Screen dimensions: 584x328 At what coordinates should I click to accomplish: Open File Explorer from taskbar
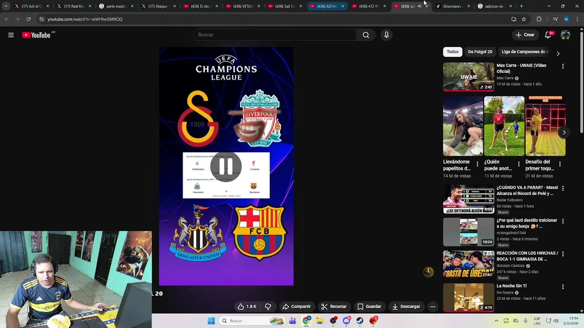click(320, 321)
